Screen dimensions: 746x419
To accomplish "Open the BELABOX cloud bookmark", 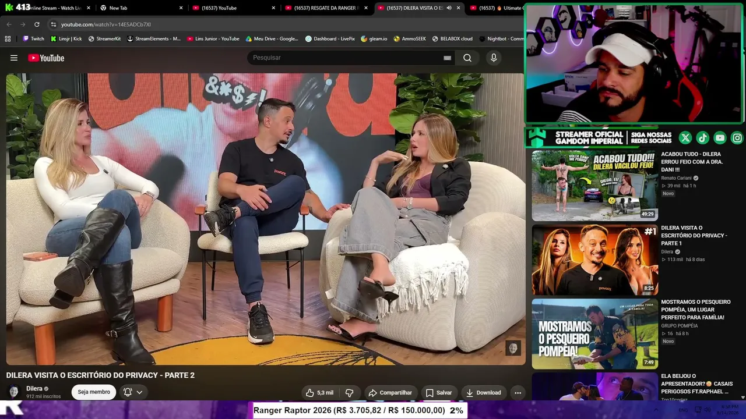I will coord(452,38).
